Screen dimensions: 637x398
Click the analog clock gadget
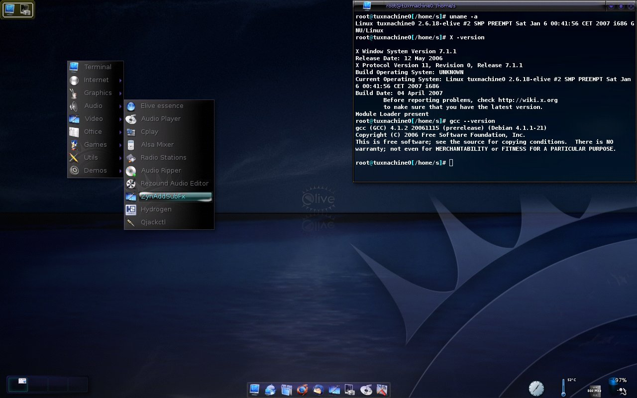click(x=536, y=388)
